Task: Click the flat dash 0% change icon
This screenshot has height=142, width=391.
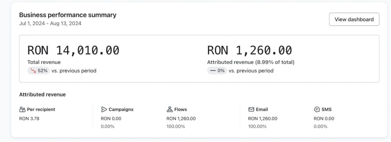Action: (213, 71)
